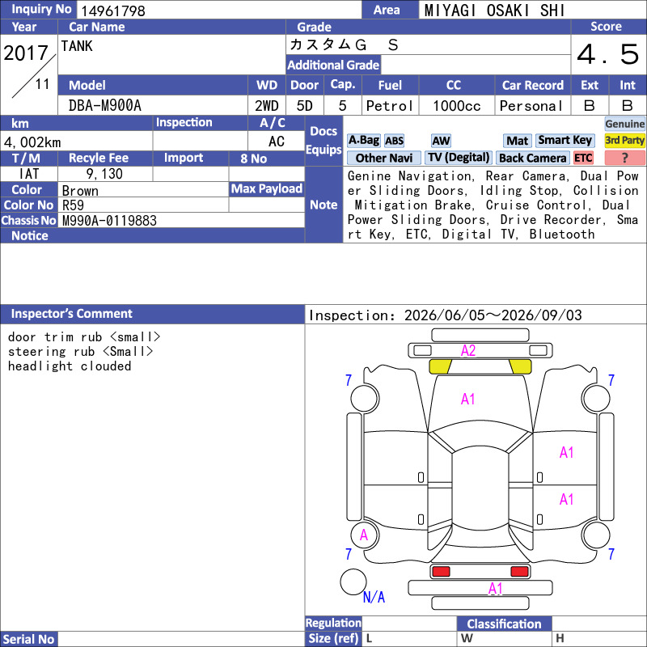Click the Mat equipment badge
The width and height of the screenshot is (647, 647).
click(x=517, y=141)
